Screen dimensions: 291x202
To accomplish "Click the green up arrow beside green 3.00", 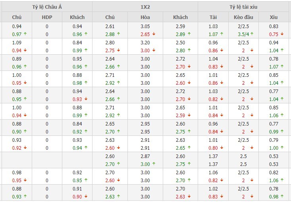I will pos(154,164).
